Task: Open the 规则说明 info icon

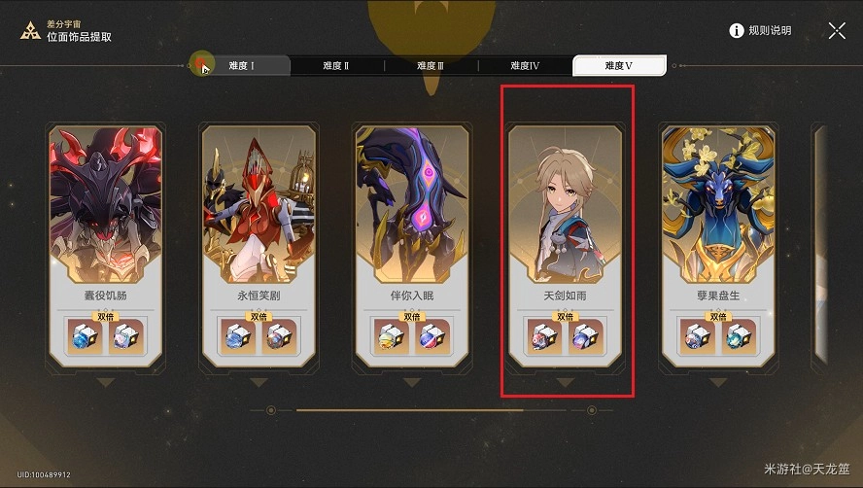Action: point(736,31)
